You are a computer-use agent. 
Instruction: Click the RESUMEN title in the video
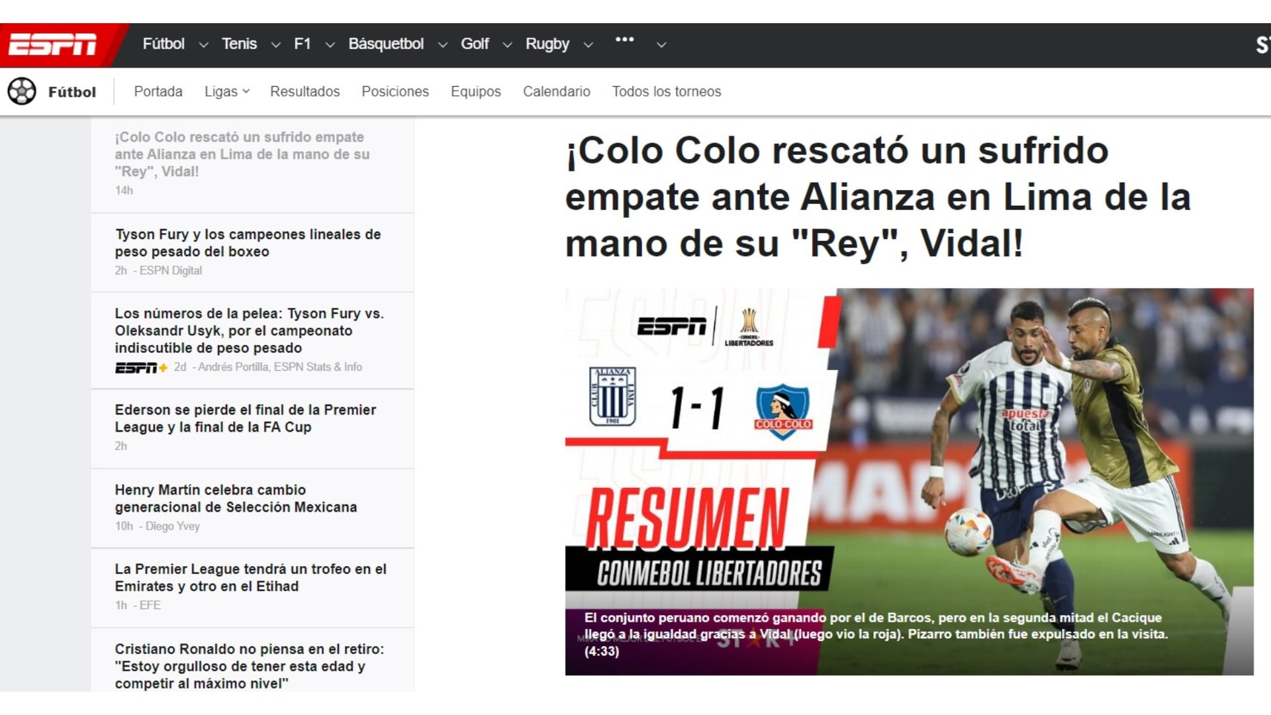coord(687,518)
